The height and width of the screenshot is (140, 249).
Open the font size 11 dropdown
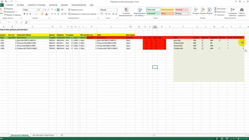click(x=42, y=10)
